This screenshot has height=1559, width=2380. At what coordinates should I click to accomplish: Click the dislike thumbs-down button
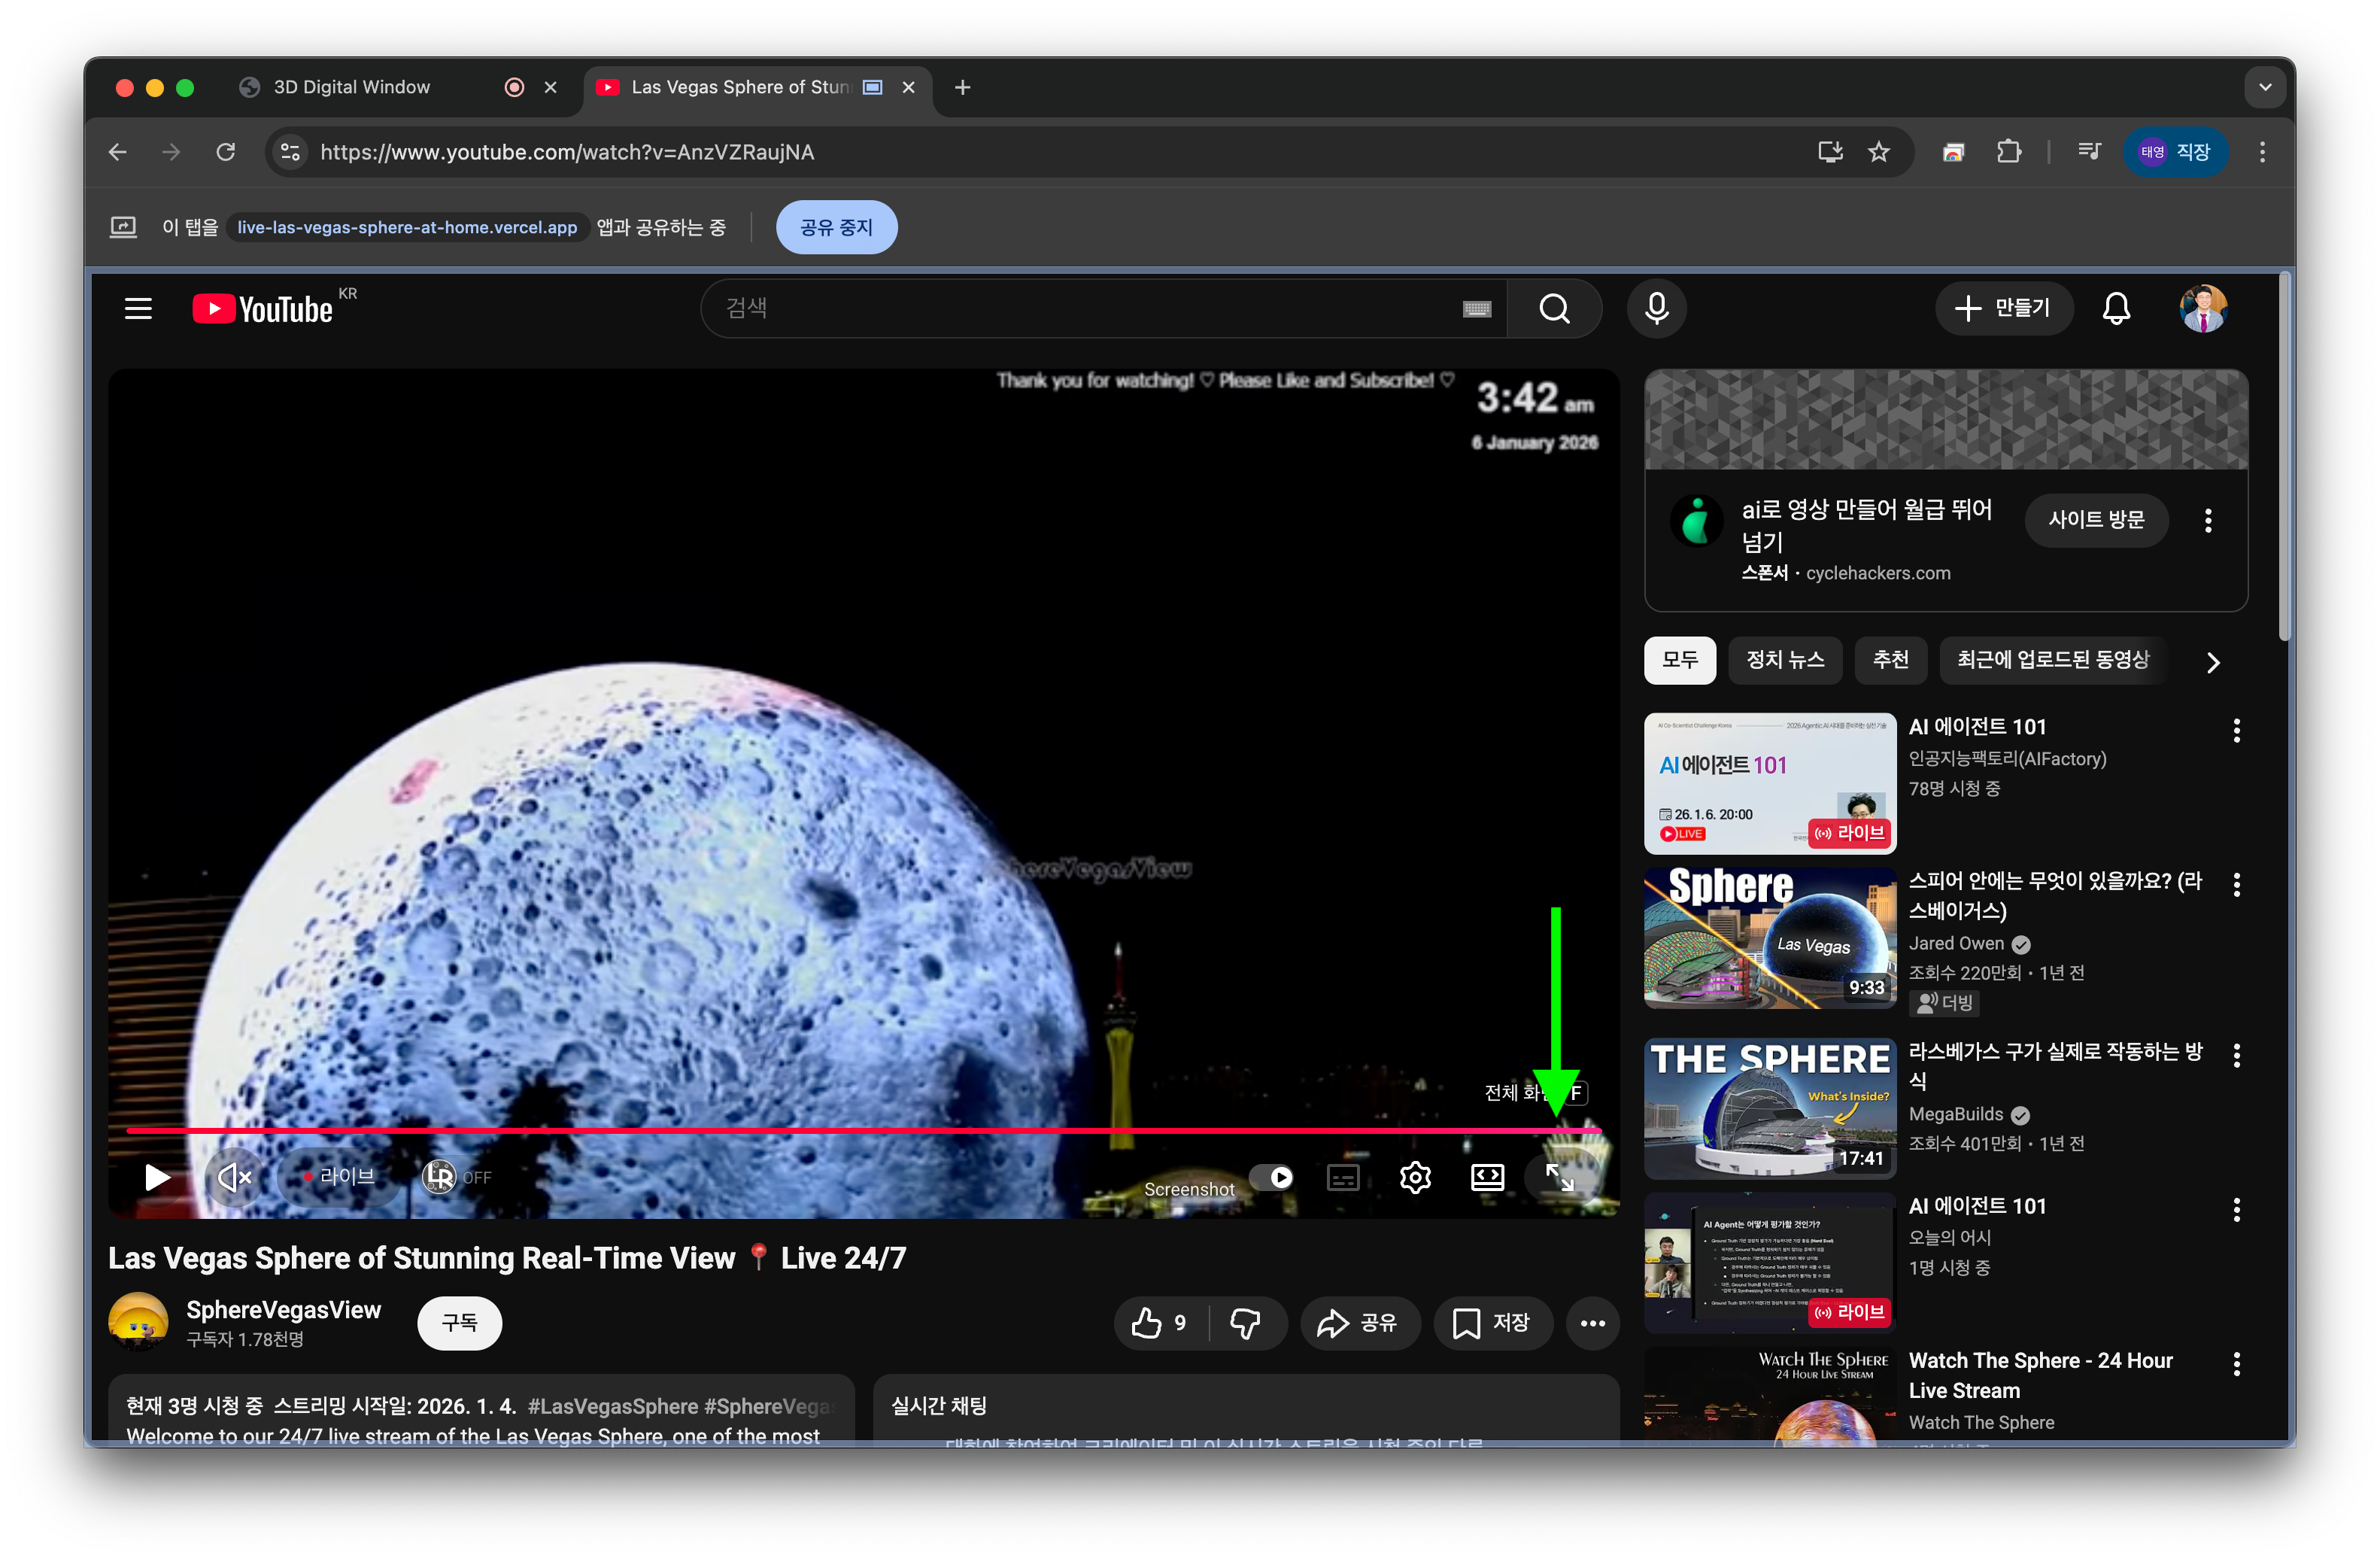[1245, 1323]
